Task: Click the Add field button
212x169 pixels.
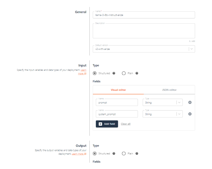Action: (107, 124)
